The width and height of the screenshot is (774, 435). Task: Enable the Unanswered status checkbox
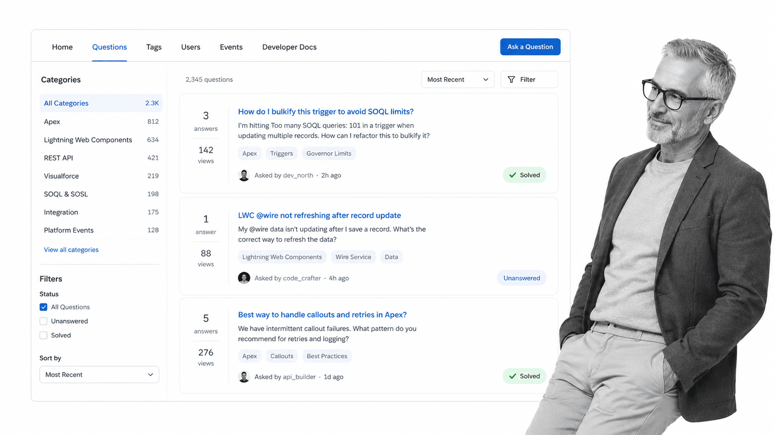coord(44,321)
